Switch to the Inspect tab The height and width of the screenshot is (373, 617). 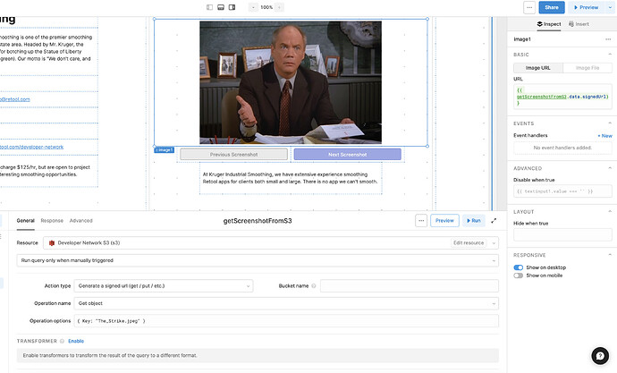[x=549, y=24]
